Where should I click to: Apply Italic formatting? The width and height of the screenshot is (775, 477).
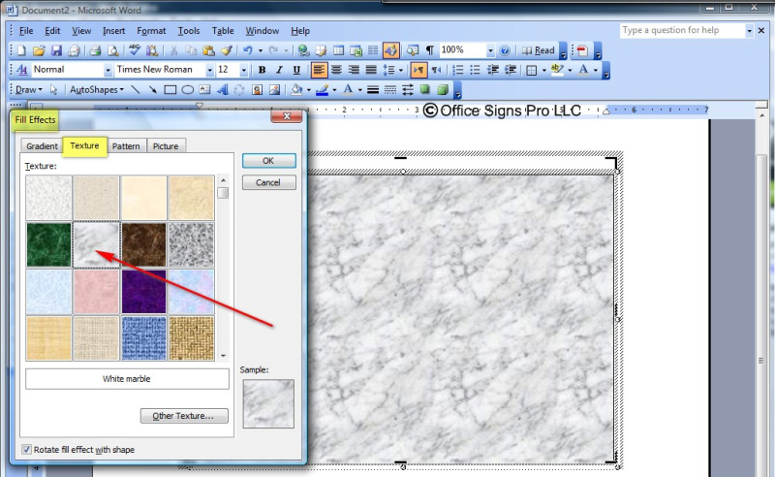pyautogui.click(x=279, y=71)
